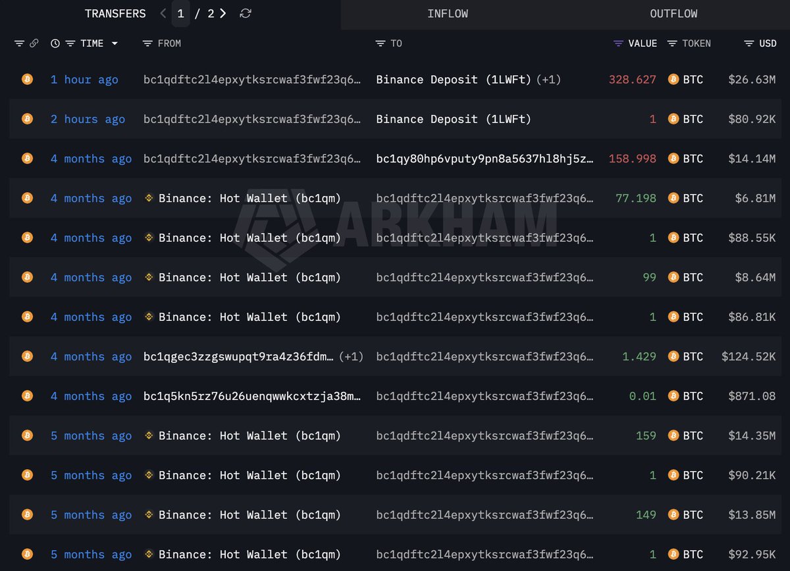Viewport: 790px width, 571px height.
Task: Click Bitcoin icon on $86.81K row
Action: pos(27,316)
